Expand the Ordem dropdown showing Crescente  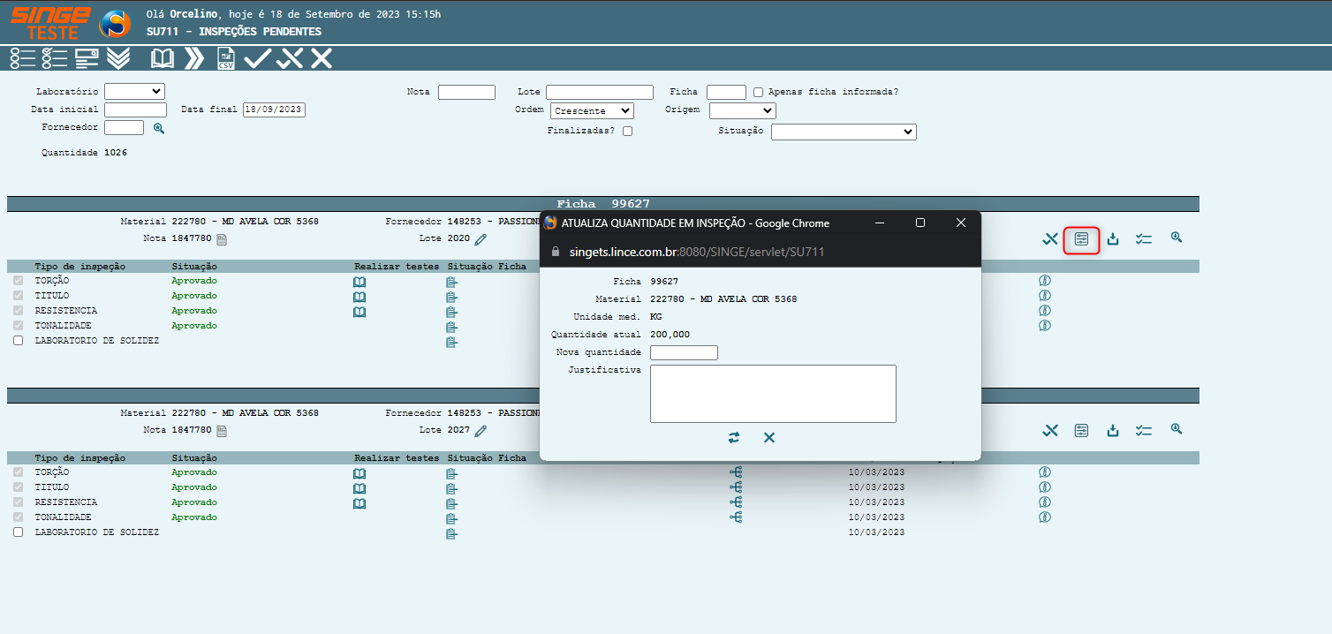pyautogui.click(x=592, y=111)
